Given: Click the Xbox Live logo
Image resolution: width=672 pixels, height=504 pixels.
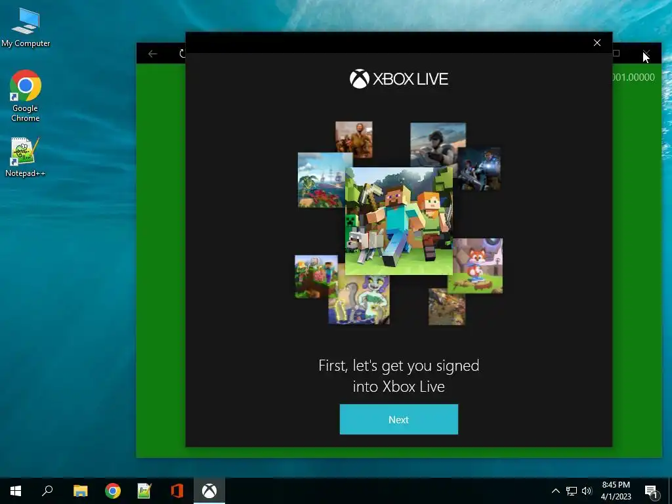Looking at the screenshot, I should click(x=398, y=79).
